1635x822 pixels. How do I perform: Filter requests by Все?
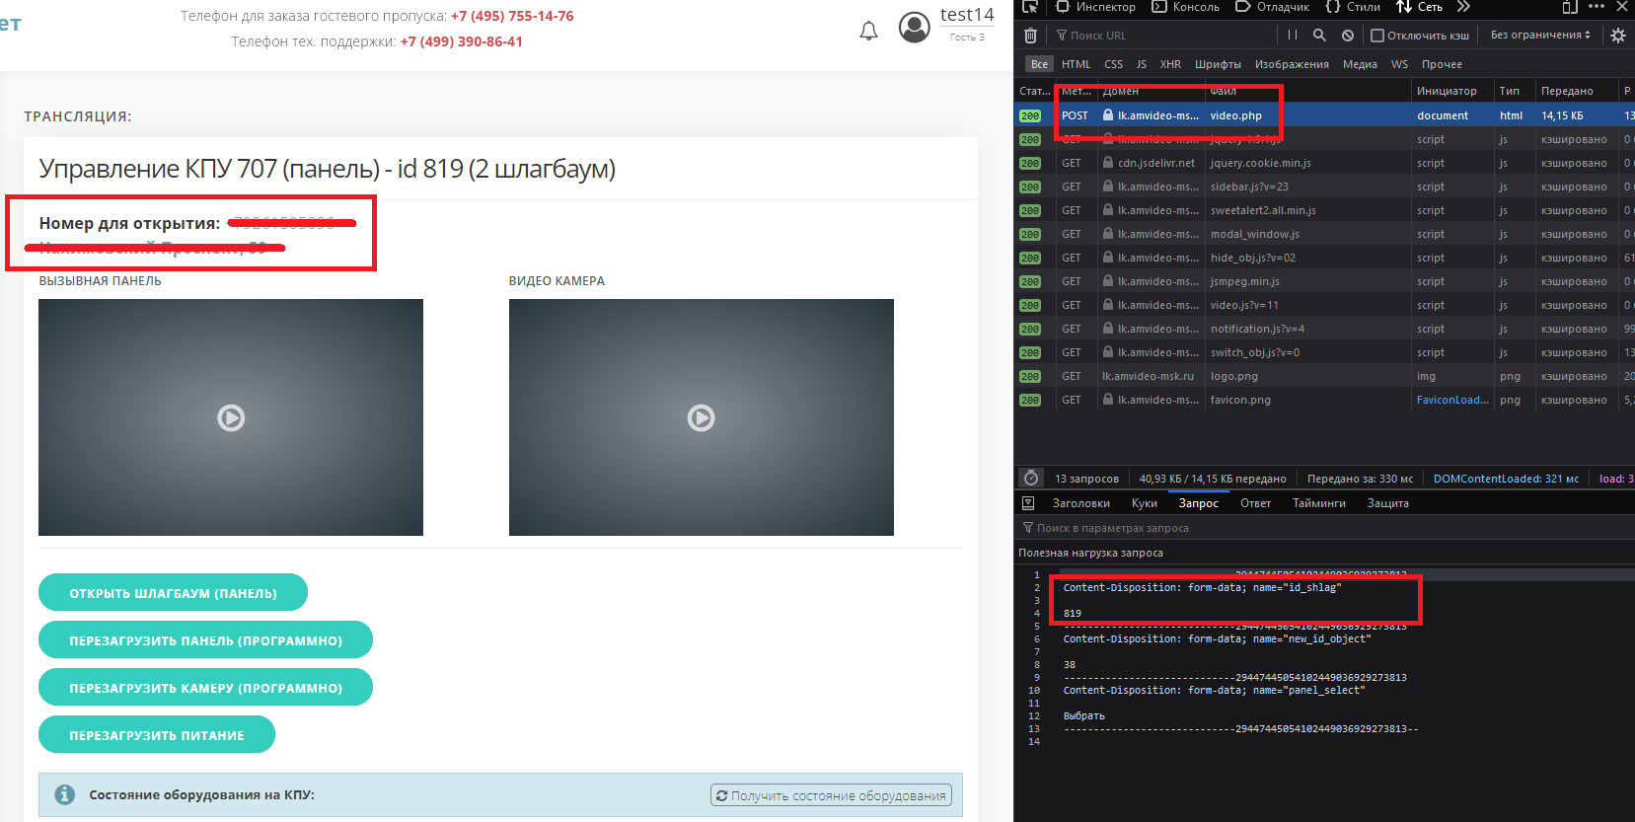point(1039,64)
